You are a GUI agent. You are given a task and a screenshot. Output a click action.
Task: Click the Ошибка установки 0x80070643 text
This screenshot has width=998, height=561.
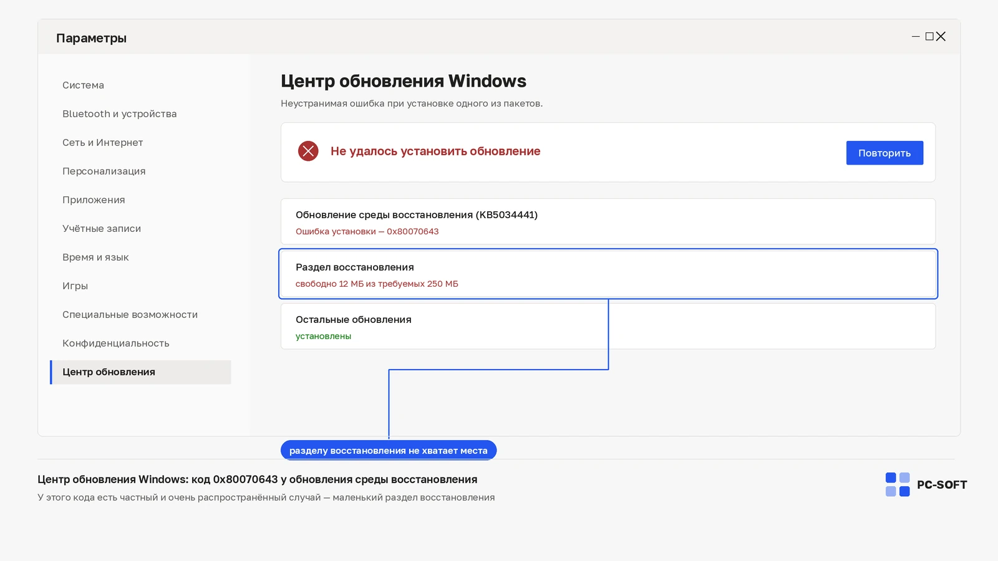(367, 231)
